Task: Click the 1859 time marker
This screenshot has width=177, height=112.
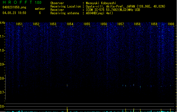Action: tap(154, 24)
